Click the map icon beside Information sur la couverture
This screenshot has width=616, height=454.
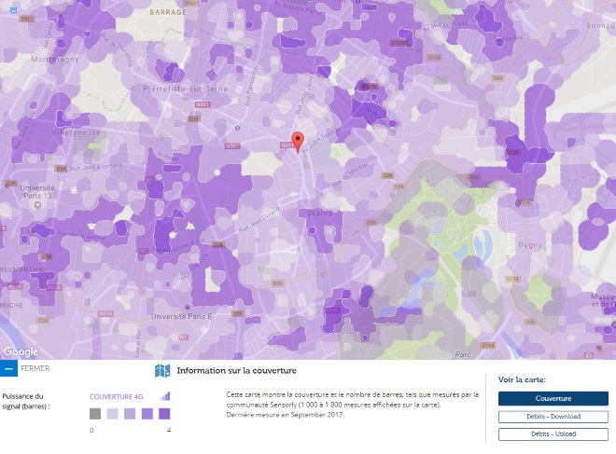(x=162, y=370)
